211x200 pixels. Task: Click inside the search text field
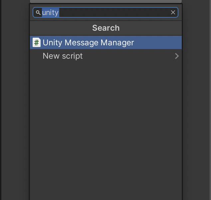113,13
